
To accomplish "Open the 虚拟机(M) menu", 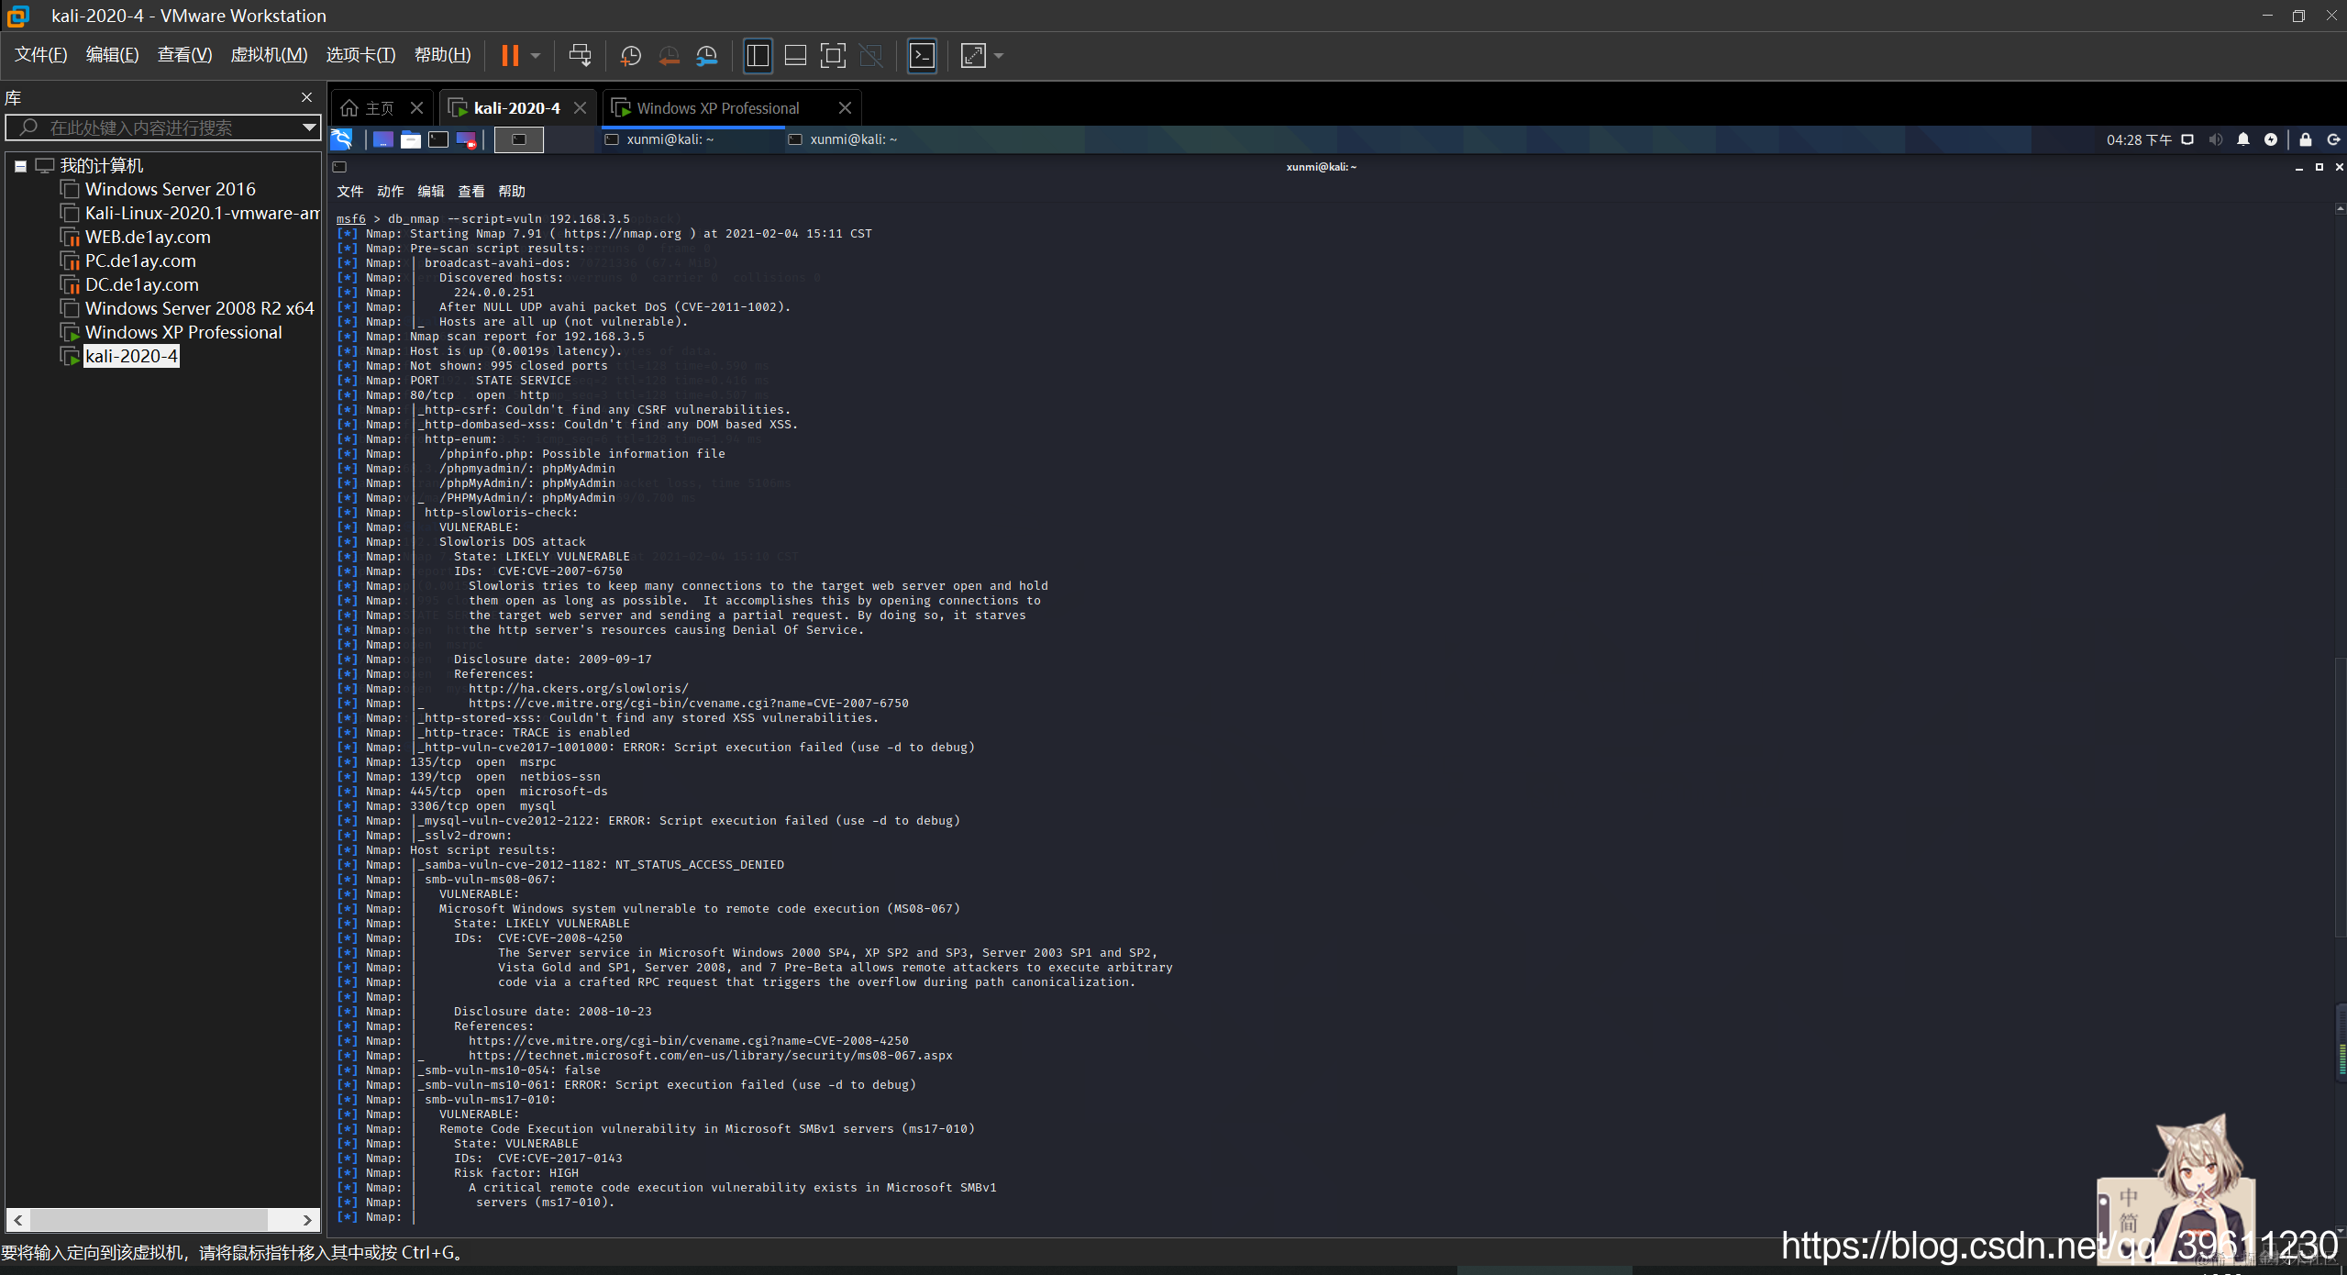I will pos(269,55).
